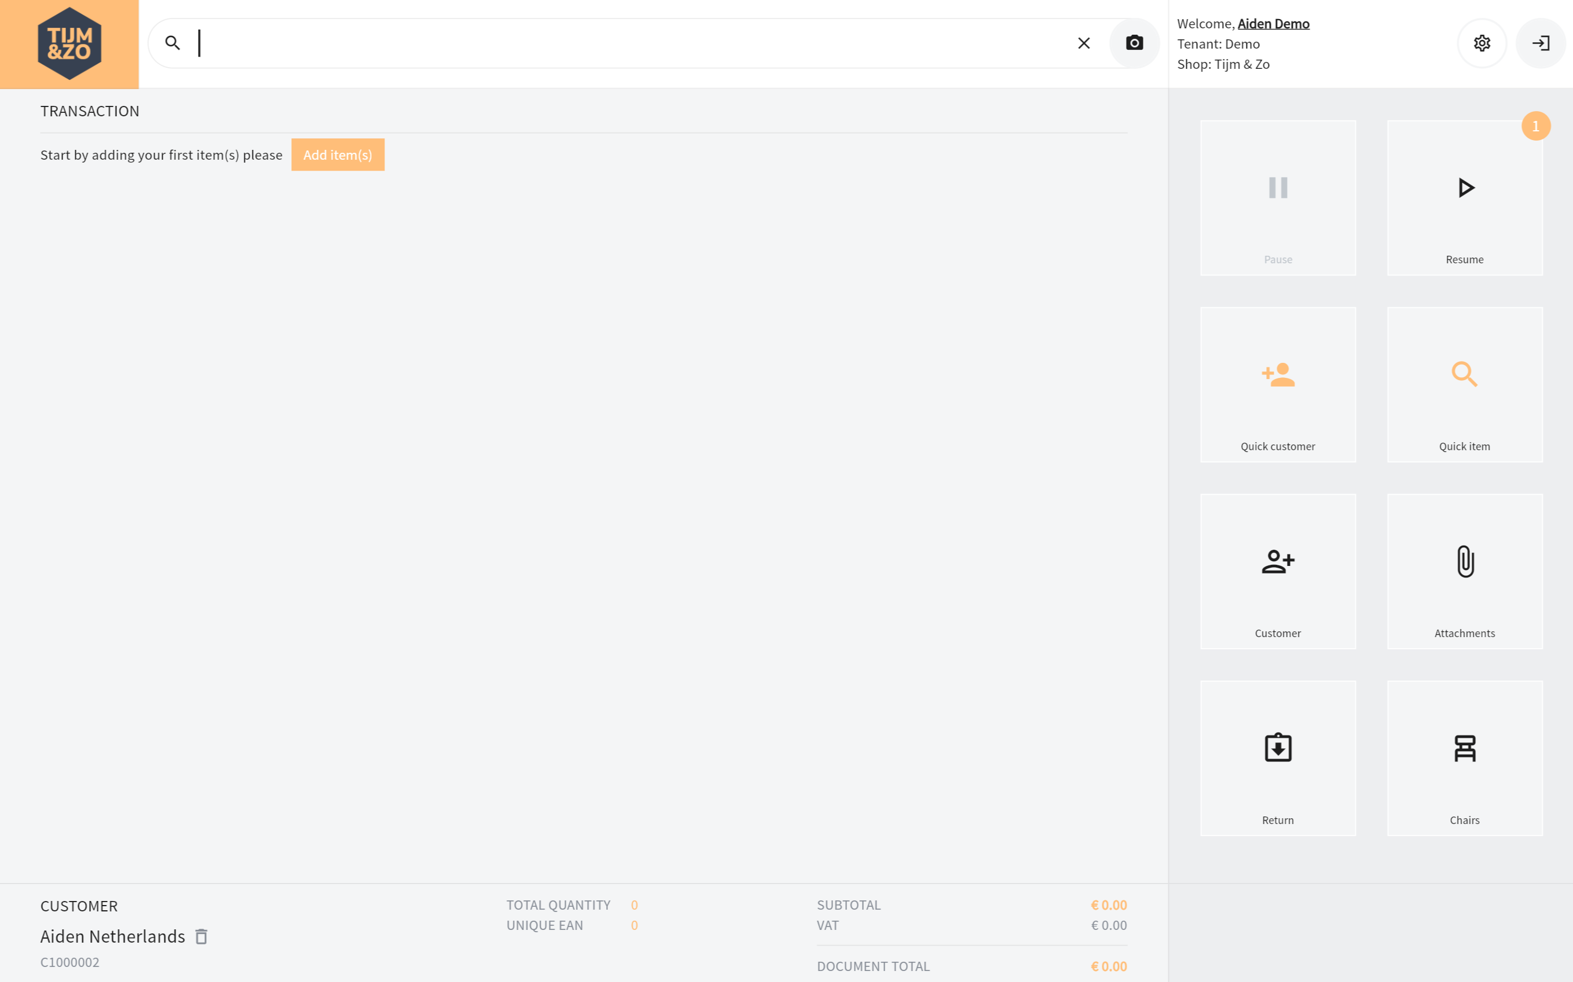Open the Attachments paperclip tile
The image size is (1573, 982).
pyautogui.click(x=1464, y=572)
